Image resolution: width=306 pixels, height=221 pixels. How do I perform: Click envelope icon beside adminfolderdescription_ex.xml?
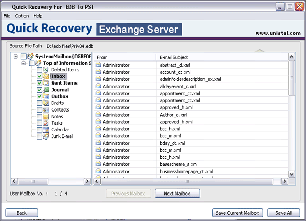tap(98, 79)
